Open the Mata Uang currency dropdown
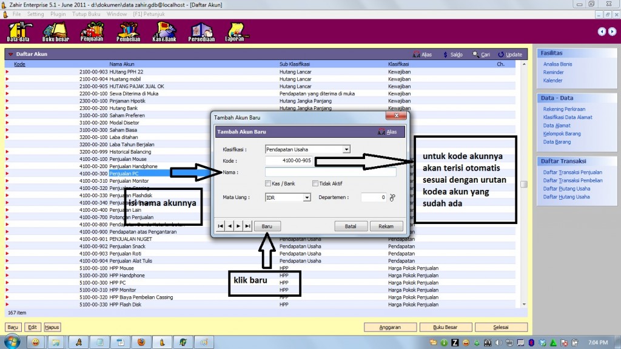This screenshot has width=621, height=349. (307, 197)
